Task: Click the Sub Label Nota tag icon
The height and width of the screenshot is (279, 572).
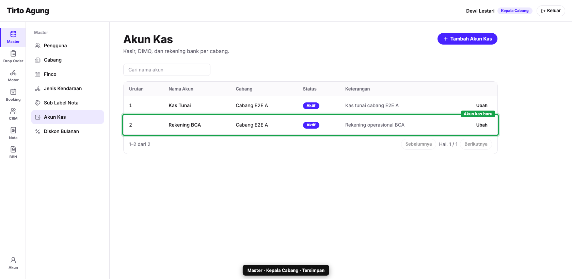Action: [x=38, y=103]
